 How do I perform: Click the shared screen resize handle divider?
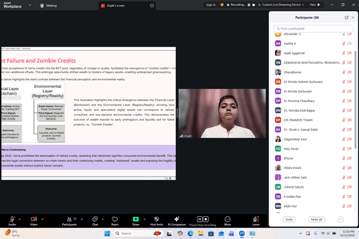(177, 113)
